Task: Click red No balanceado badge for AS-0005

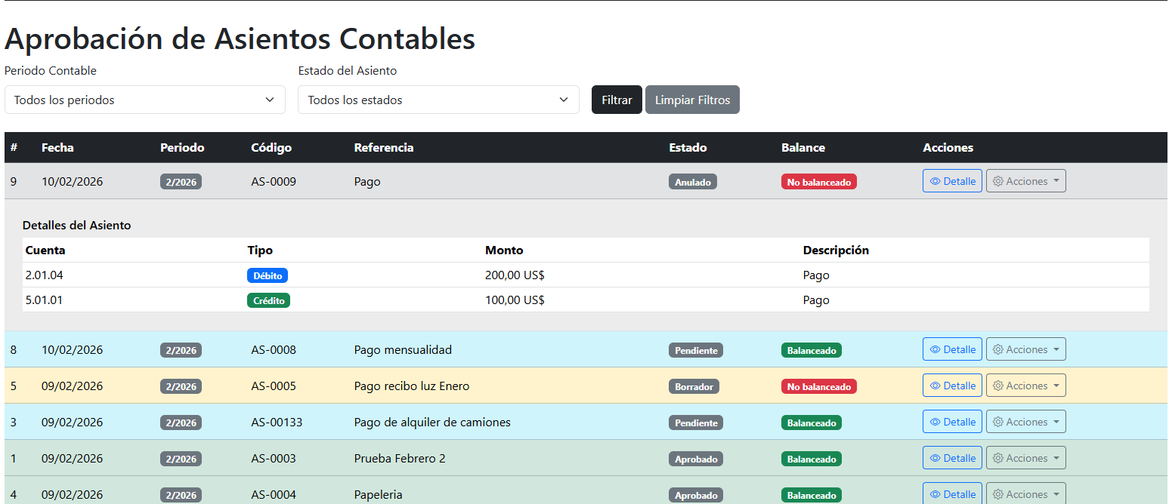Action: pyautogui.click(x=818, y=386)
